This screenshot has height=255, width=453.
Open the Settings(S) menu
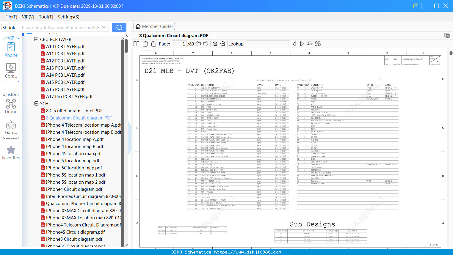coord(69,17)
